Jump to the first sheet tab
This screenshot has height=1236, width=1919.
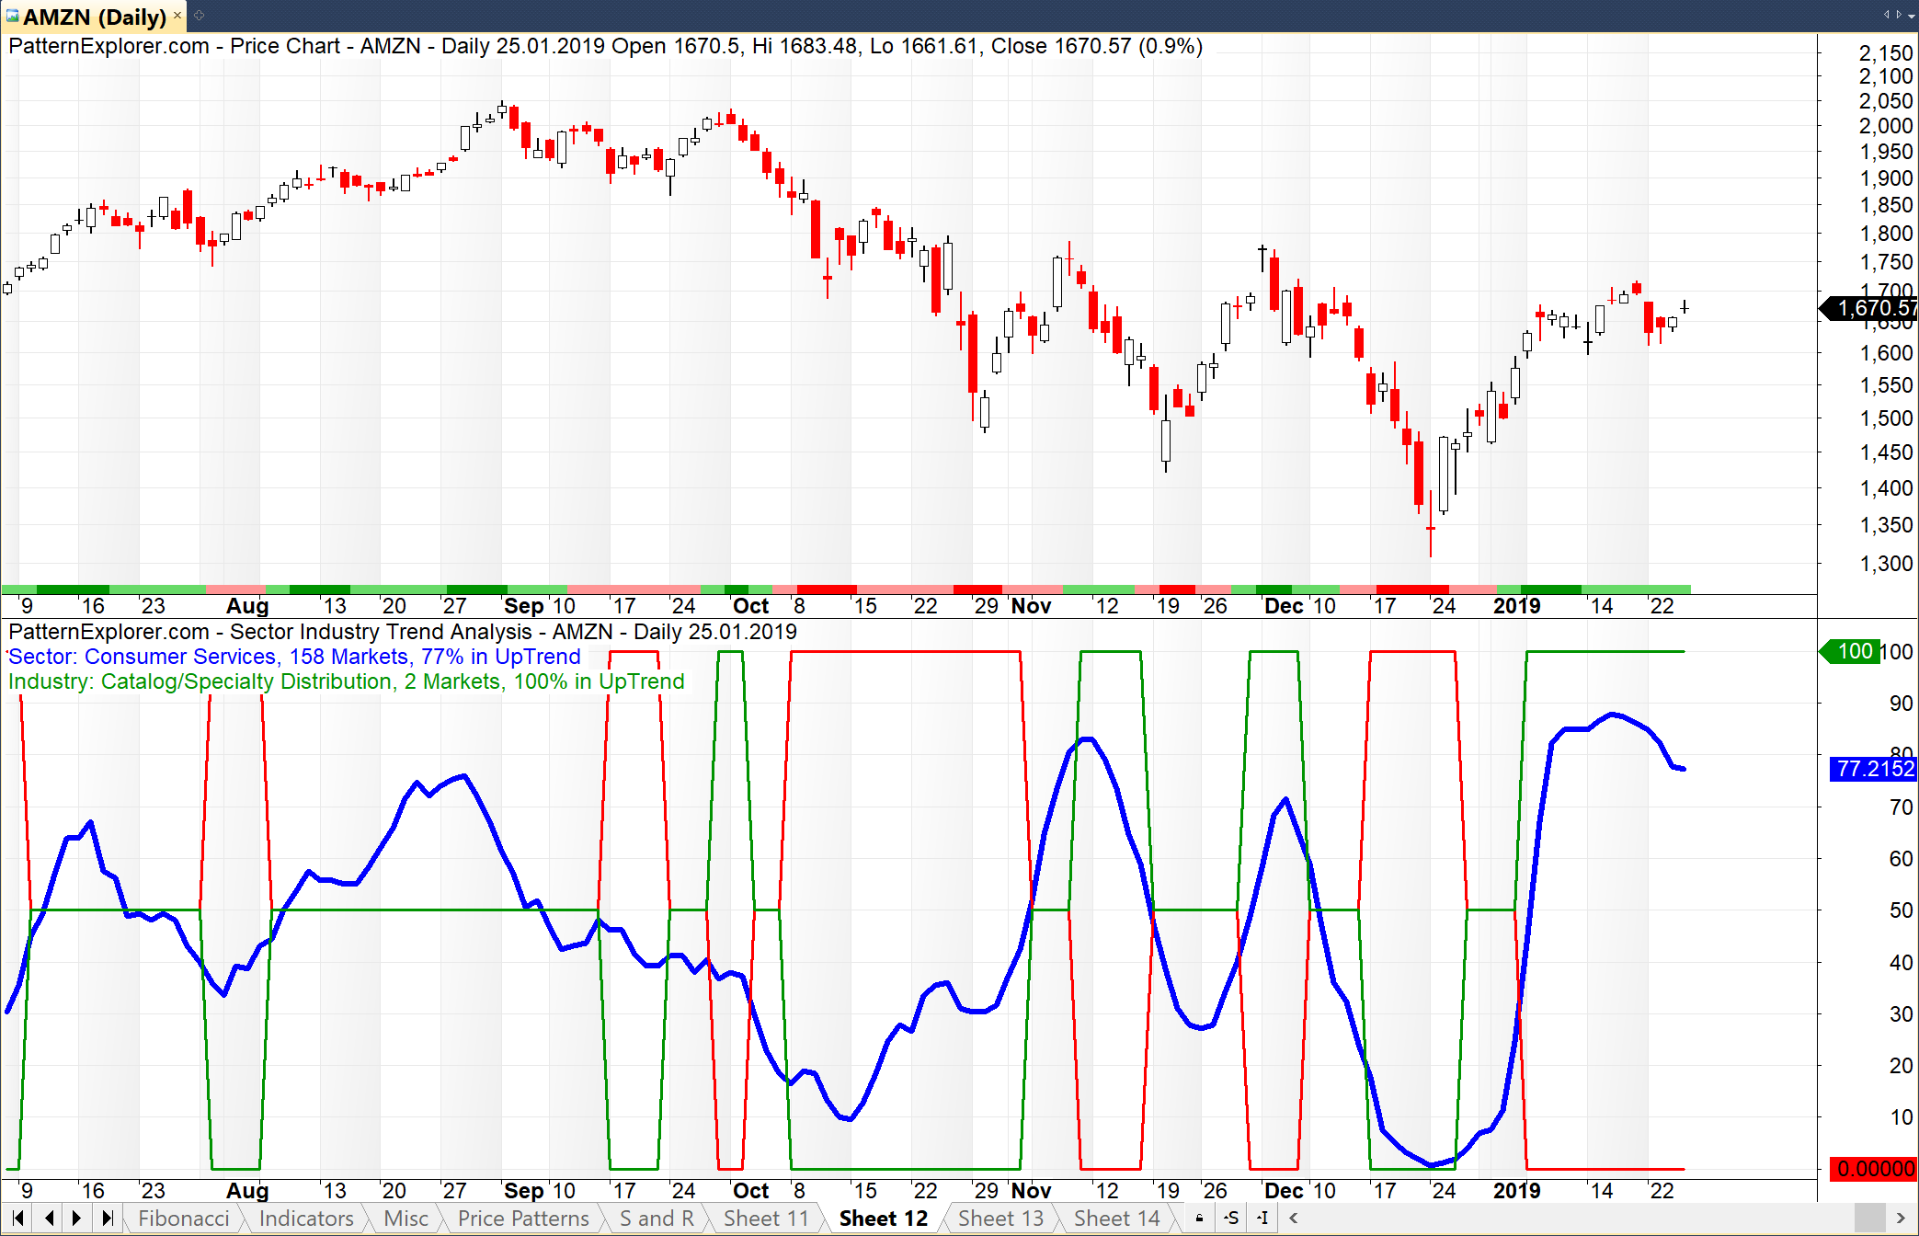point(17,1219)
